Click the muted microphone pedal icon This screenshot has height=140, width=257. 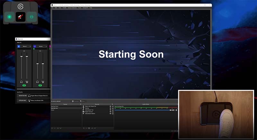21,17
